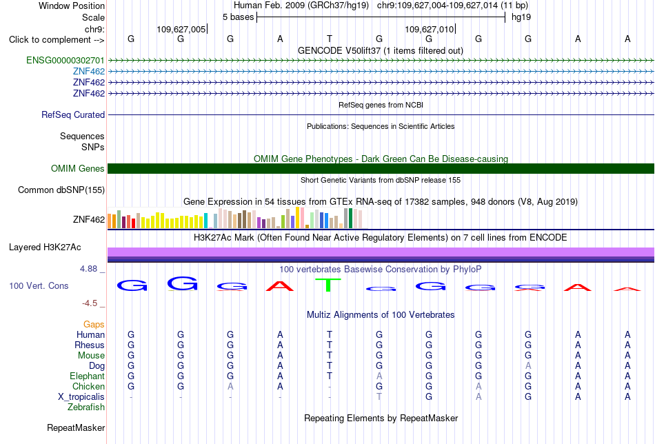Open the 'RefSeq Curated' track label
Screen dimensions: 655x444
(x=72, y=114)
